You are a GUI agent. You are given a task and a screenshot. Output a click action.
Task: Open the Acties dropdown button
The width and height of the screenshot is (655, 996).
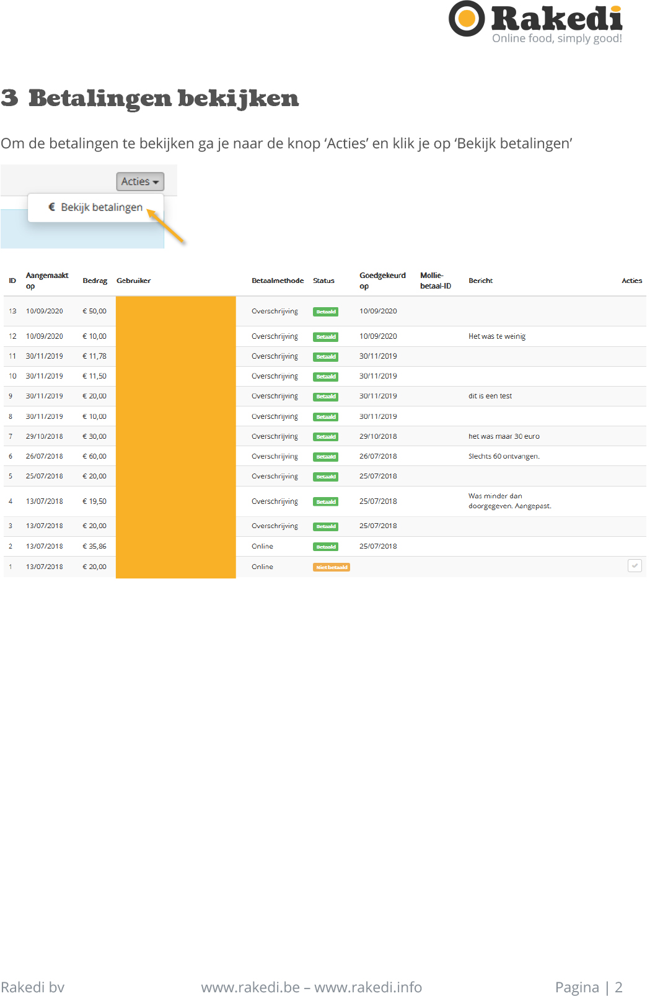tap(140, 181)
